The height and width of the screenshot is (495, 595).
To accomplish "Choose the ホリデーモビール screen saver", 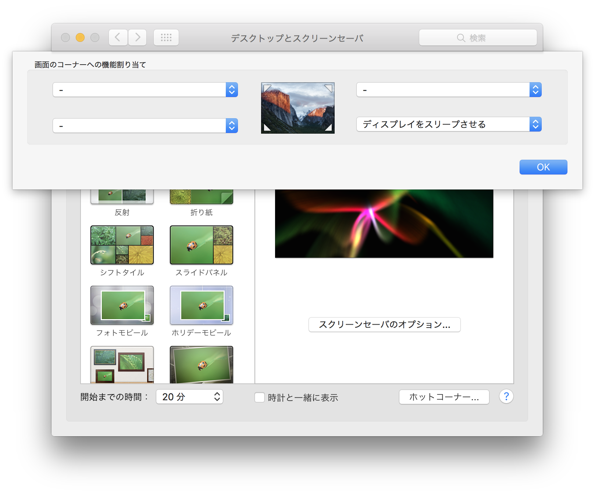I will click(202, 305).
